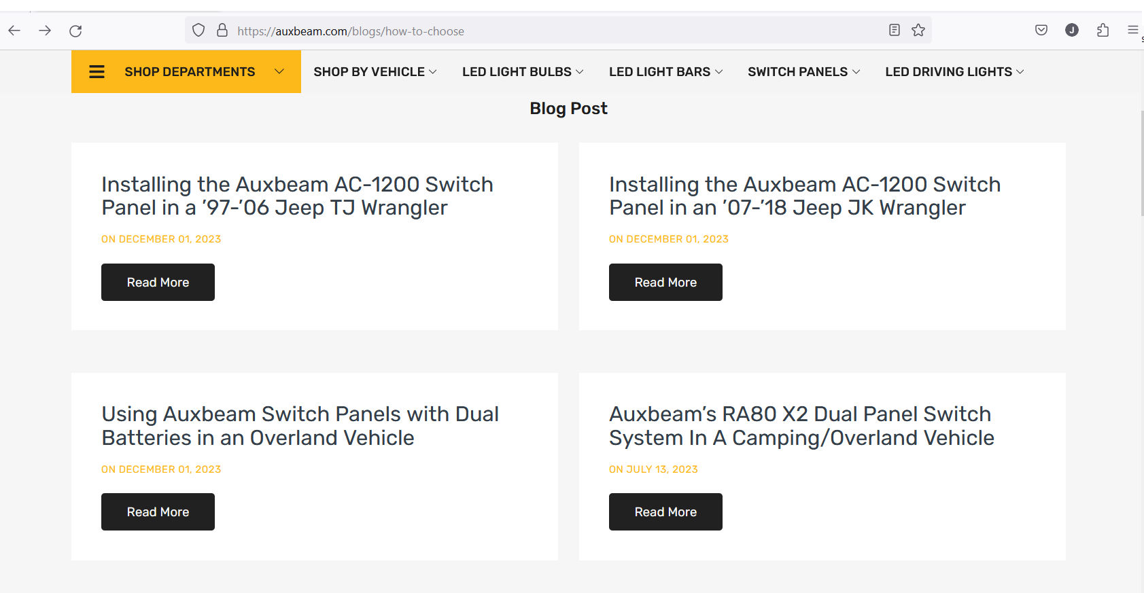Viewport: 1144px width, 593px height.
Task: Bookmark this page with the star
Action: pyautogui.click(x=918, y=30)
